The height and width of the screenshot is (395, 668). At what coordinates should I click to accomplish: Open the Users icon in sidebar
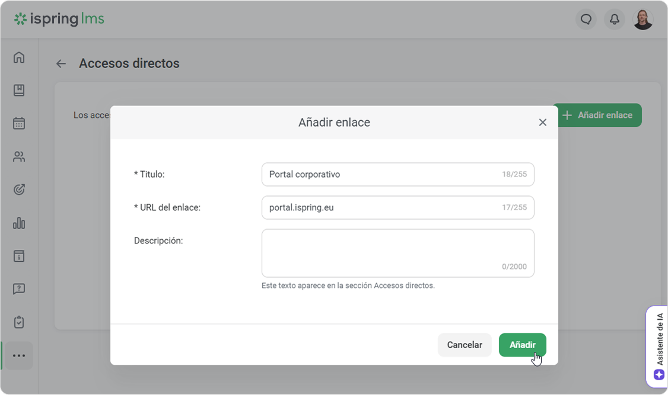(x=19, y=157)
